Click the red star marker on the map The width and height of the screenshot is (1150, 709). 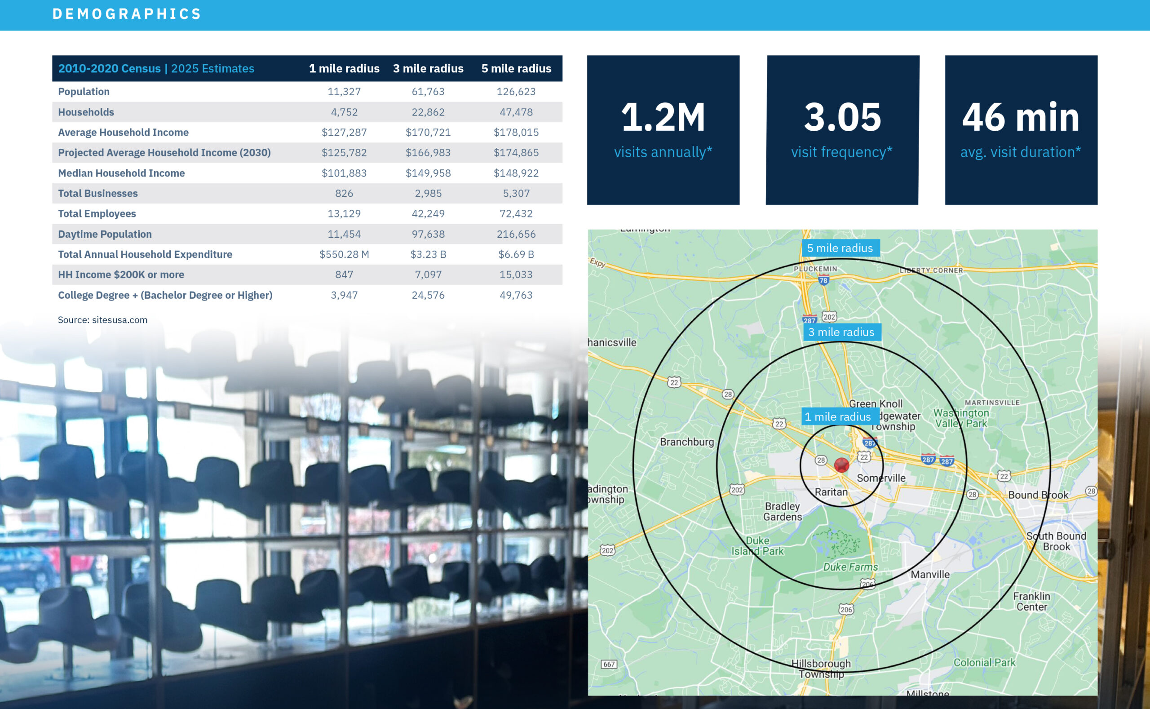click(841, 465)
